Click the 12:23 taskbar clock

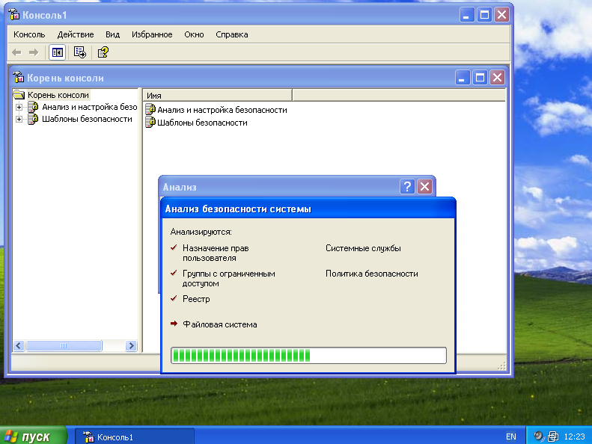point(574,437)
